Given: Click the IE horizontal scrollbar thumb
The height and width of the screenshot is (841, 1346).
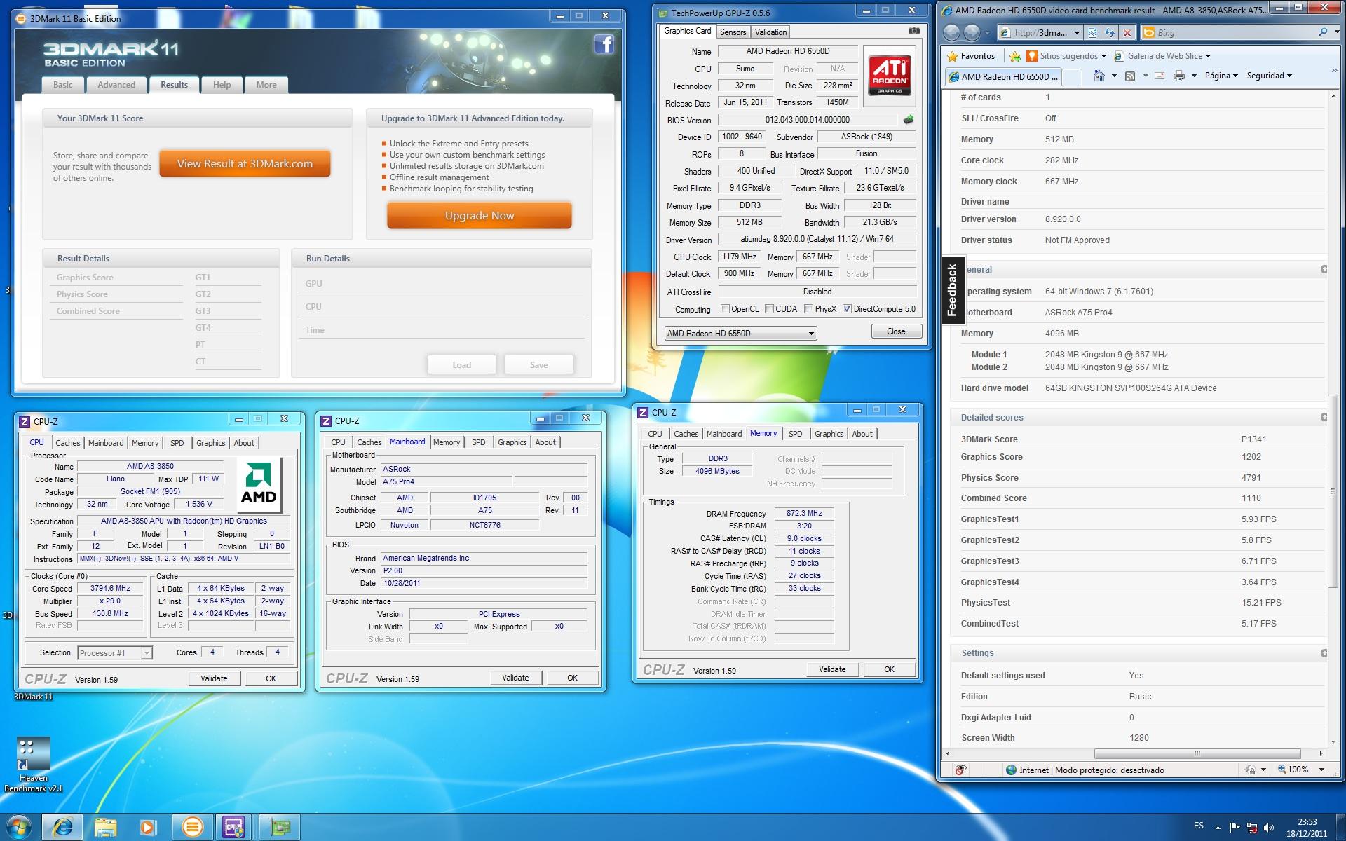Looking at the screenshot, I should [1197, 754].
